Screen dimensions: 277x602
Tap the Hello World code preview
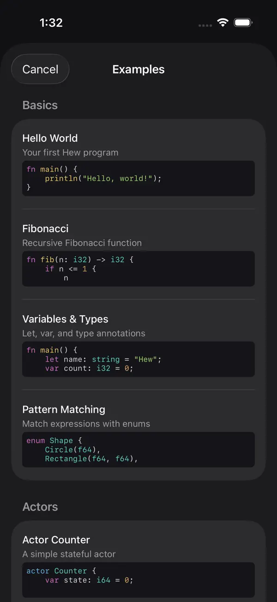pyautogui.click(x=138, y=178)
